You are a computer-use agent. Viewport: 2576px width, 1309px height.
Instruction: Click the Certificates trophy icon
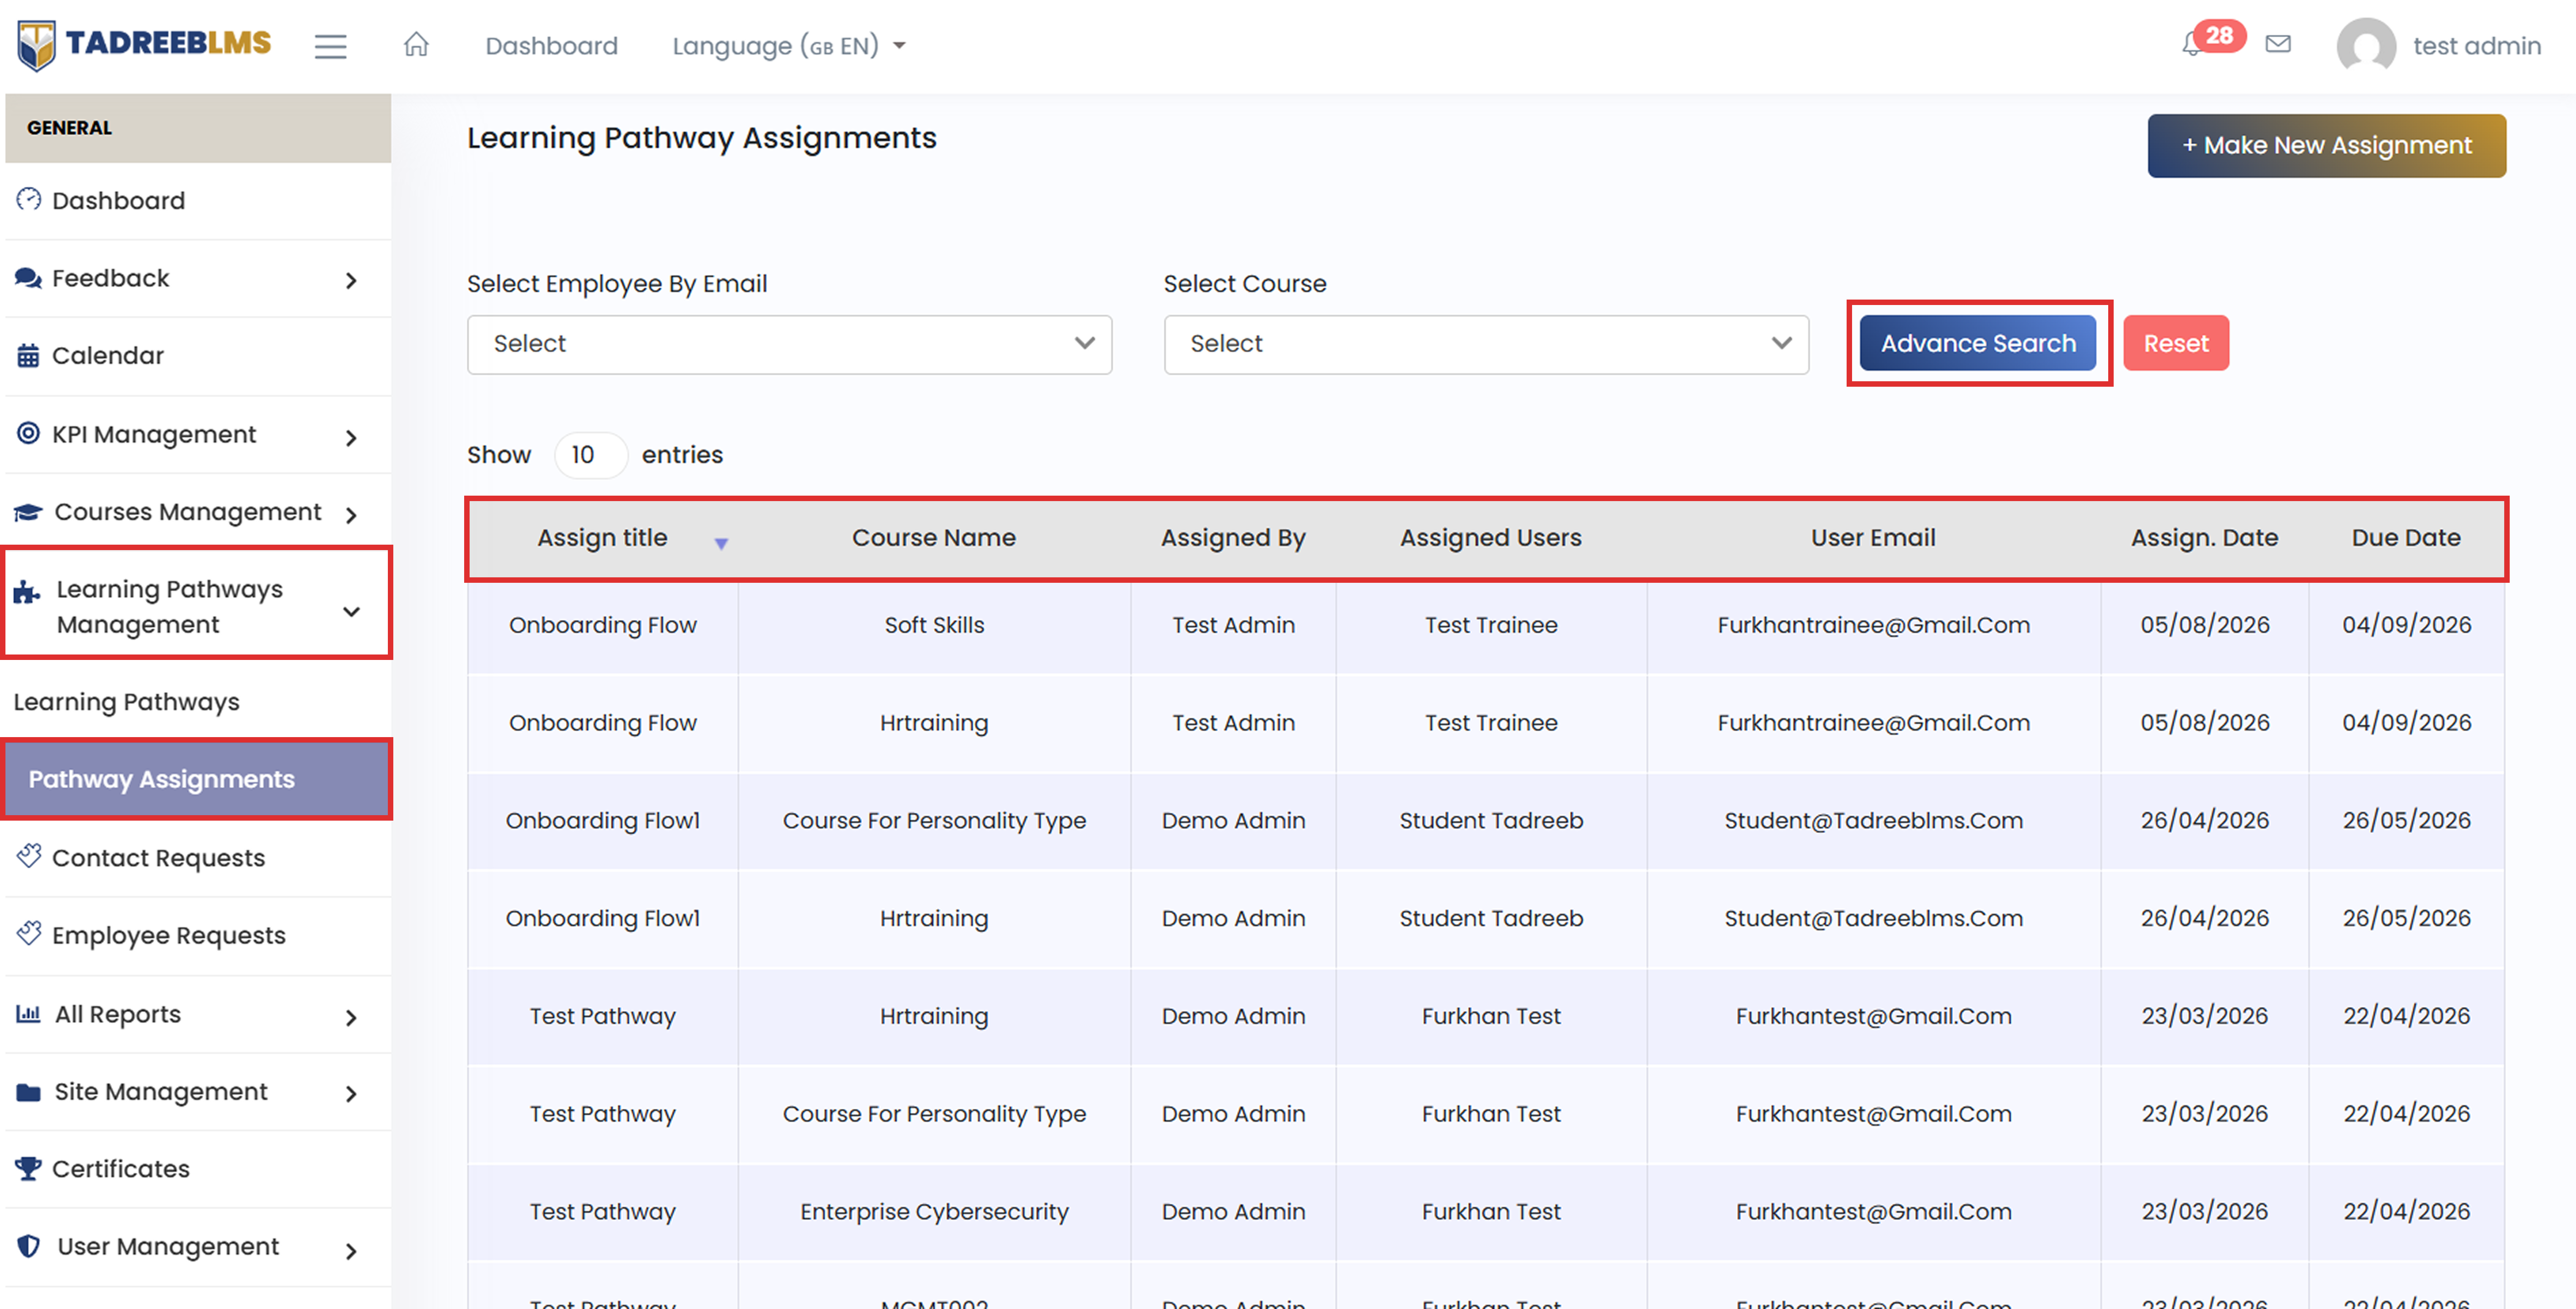[x=28, y=1168]
